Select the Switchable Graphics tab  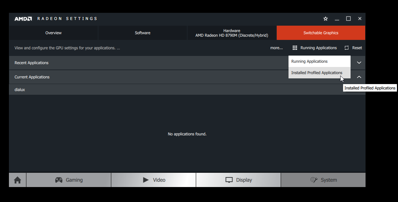tap(321, 33)
